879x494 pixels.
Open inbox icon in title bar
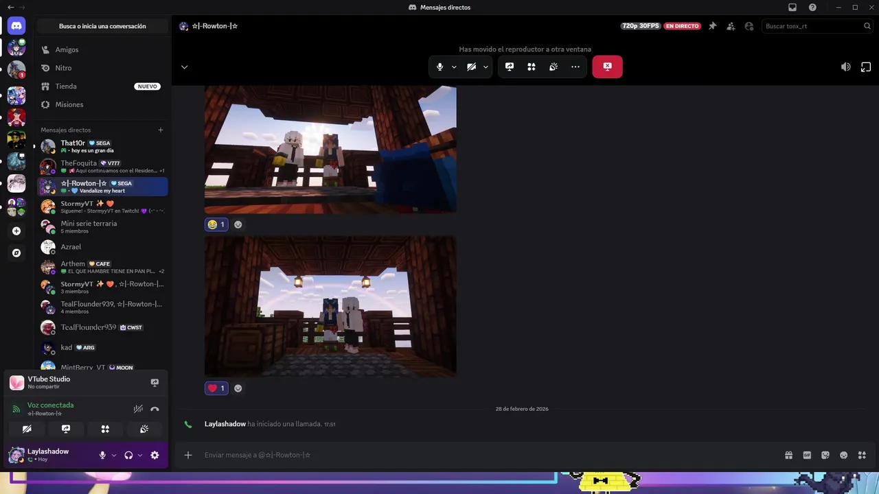[x=792, y=8]
